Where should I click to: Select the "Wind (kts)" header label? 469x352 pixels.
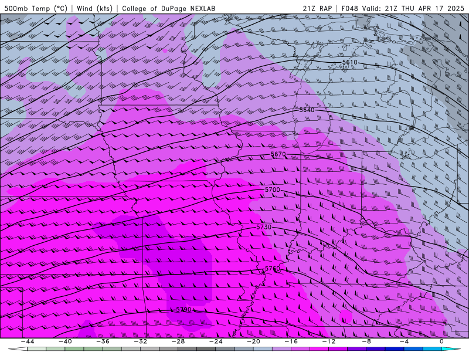94,8
